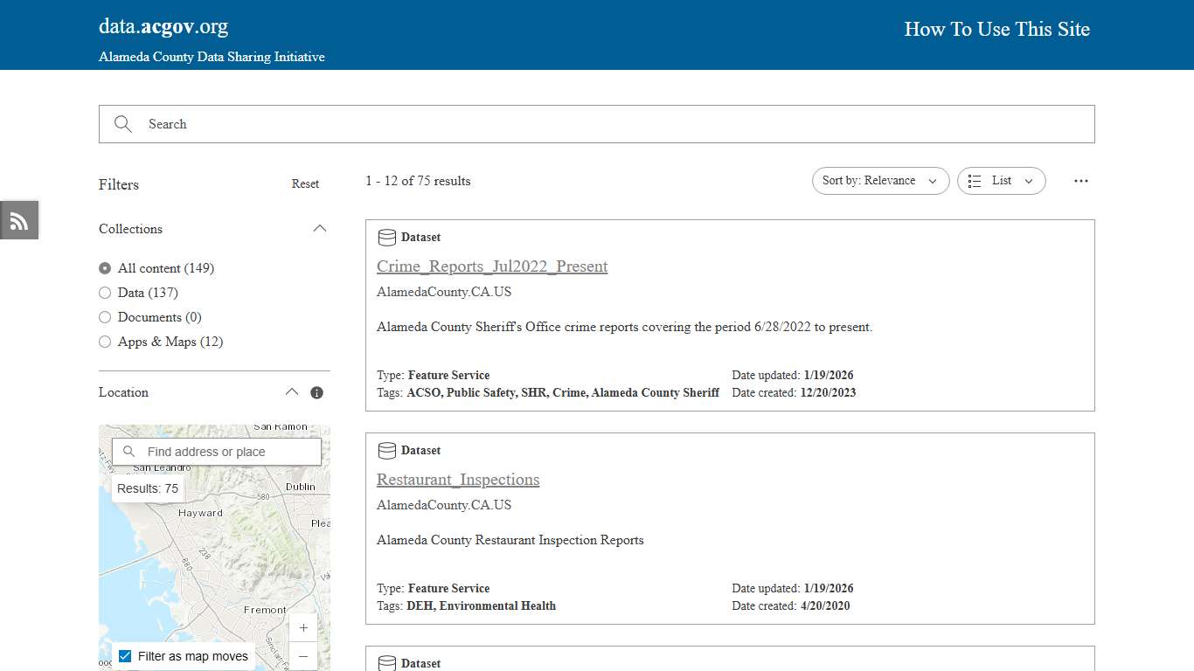Screen dimensions: 1194x671
Task: Open How To Use This Site
Action: coord(996,29)
